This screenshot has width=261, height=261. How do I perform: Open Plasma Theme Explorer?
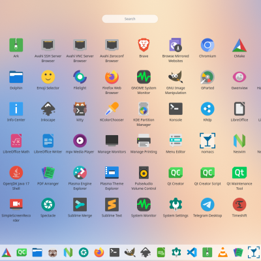(x=112, y=173)
